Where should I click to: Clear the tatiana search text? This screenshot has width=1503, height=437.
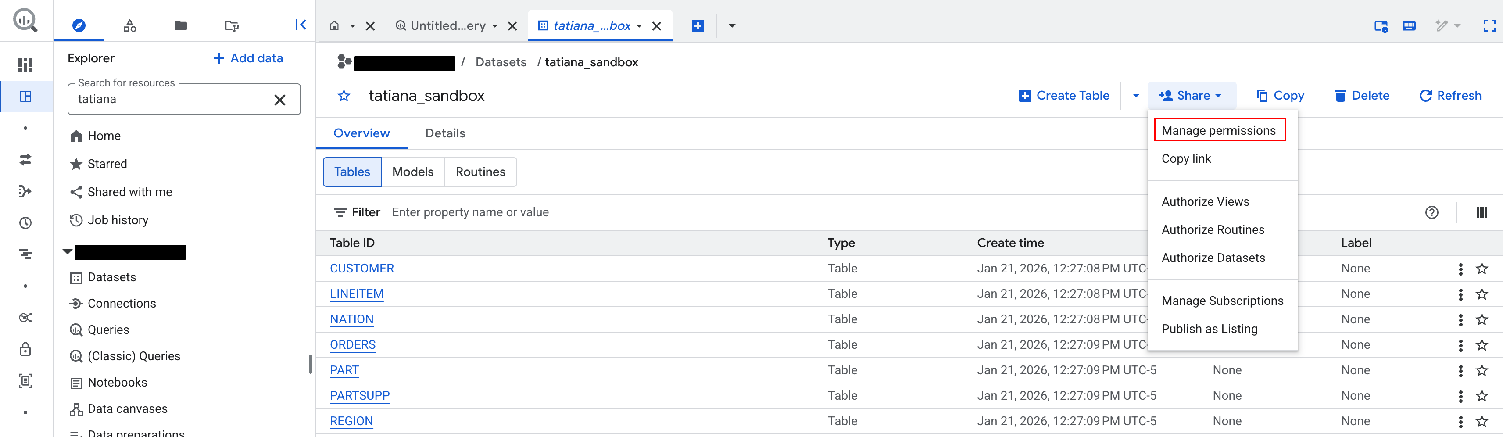coord(280,100)
